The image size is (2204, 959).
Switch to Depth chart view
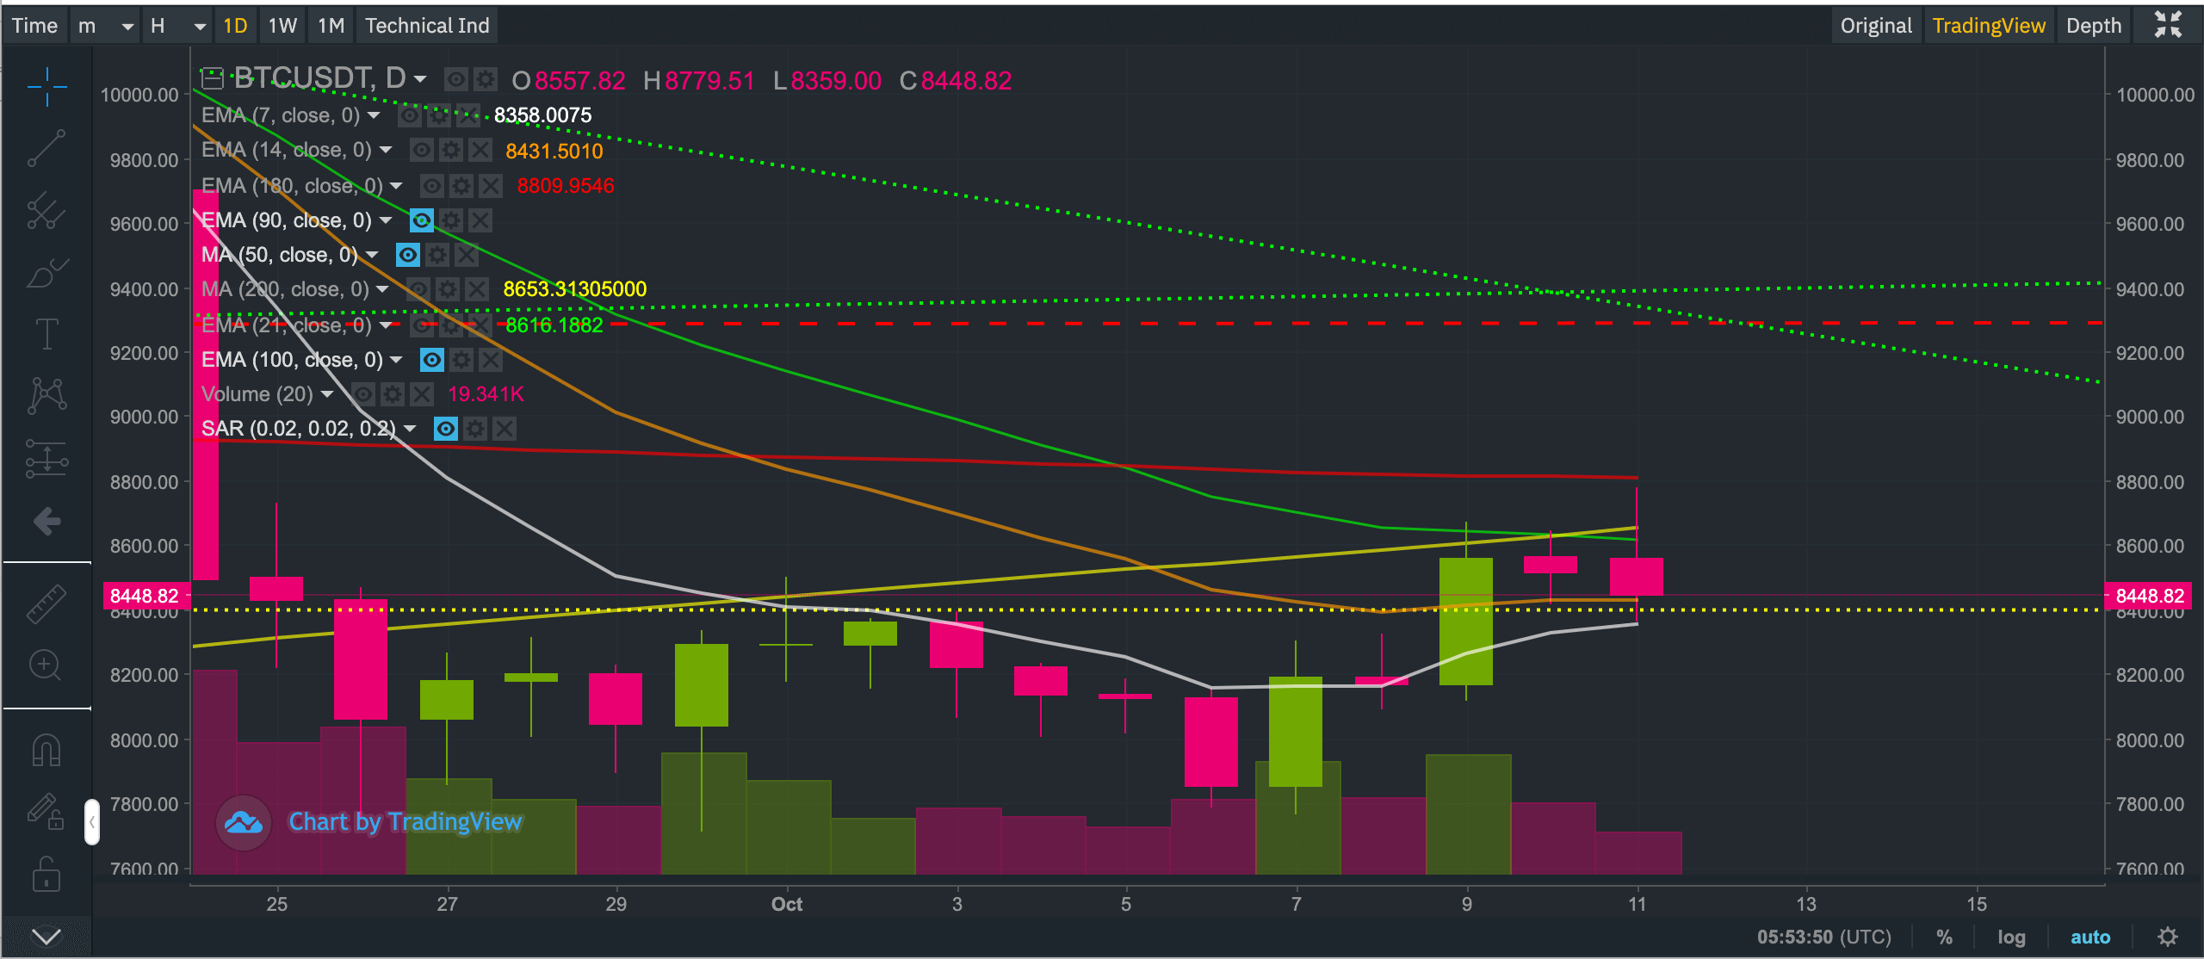pyautogui.click(x=2094, y=26)
